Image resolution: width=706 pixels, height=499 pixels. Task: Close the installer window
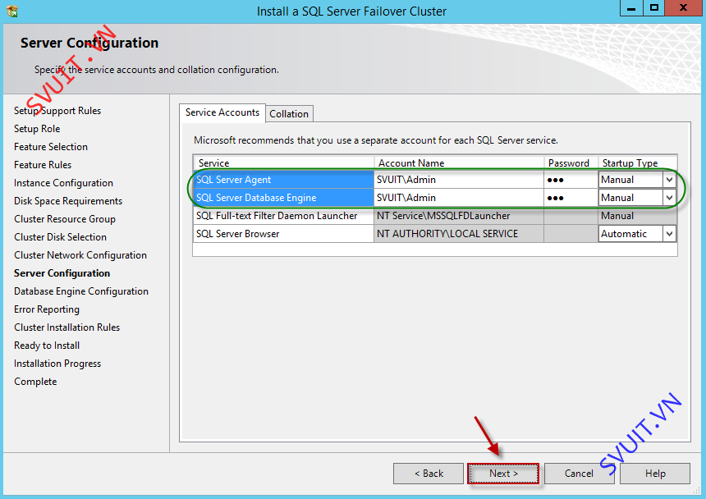684,8
